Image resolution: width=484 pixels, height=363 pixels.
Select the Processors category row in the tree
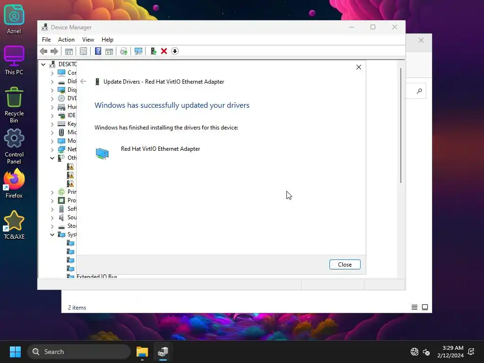coord(67,200)
